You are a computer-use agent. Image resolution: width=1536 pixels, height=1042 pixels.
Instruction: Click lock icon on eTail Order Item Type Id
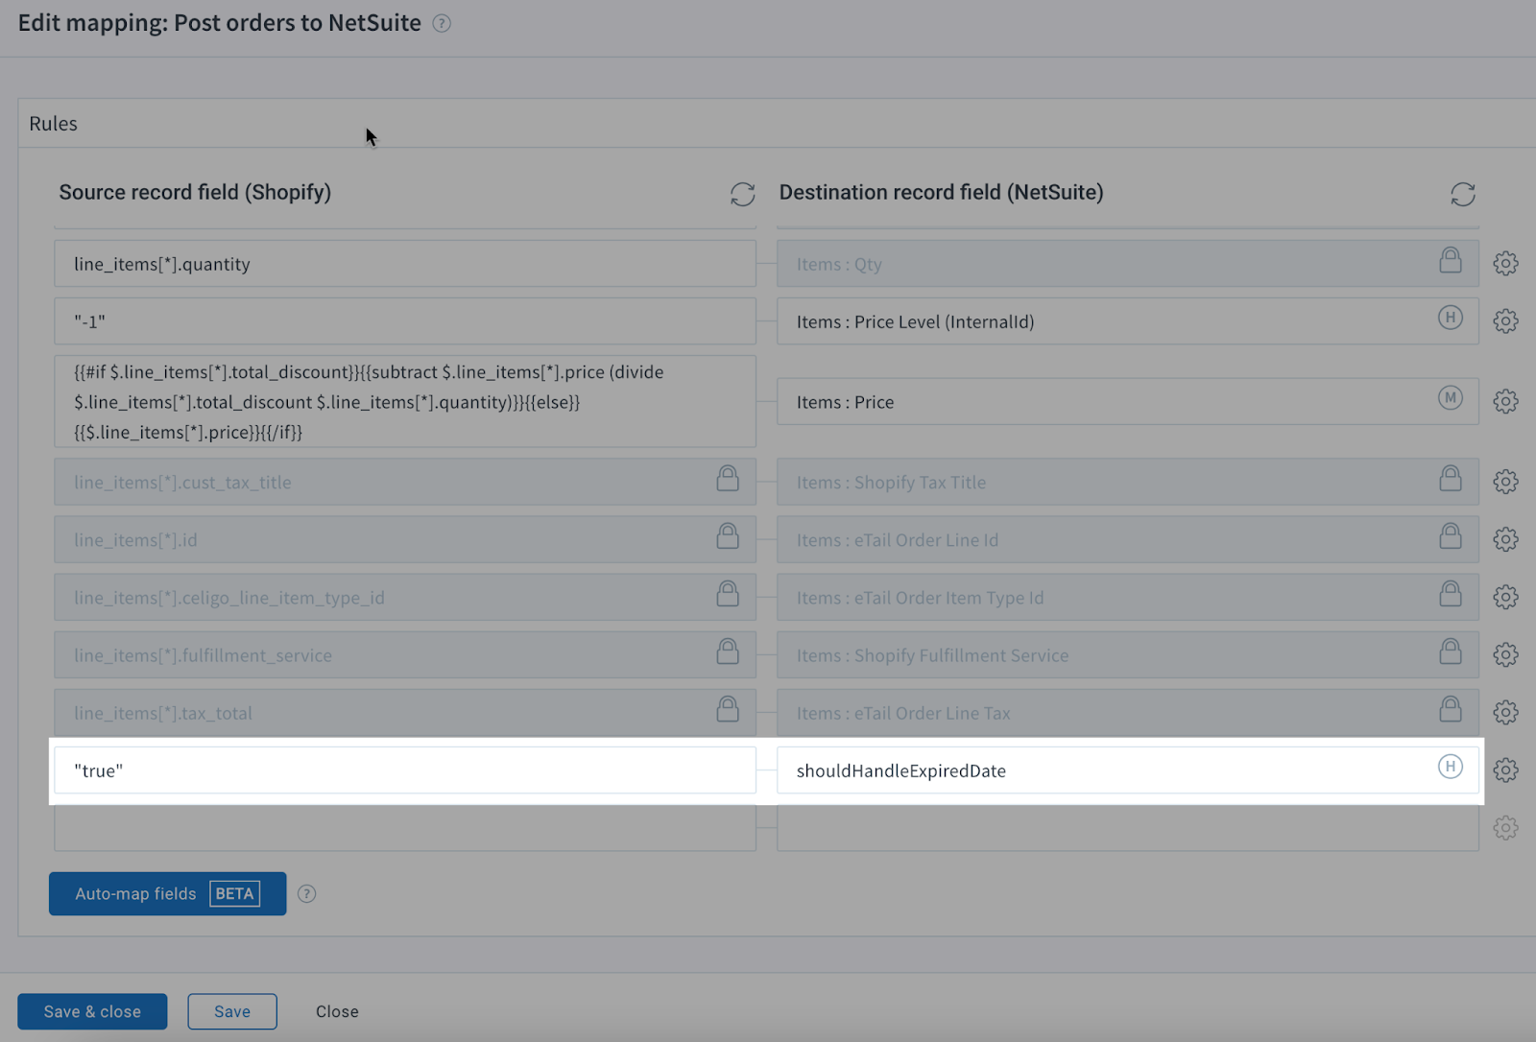pos(1451,593)
